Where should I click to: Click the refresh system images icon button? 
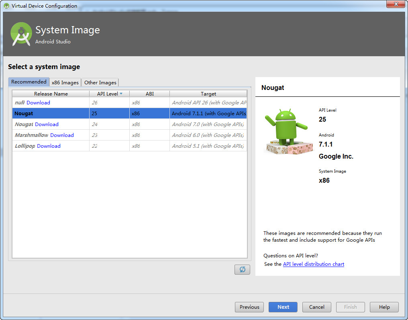(x=242, y=269)
